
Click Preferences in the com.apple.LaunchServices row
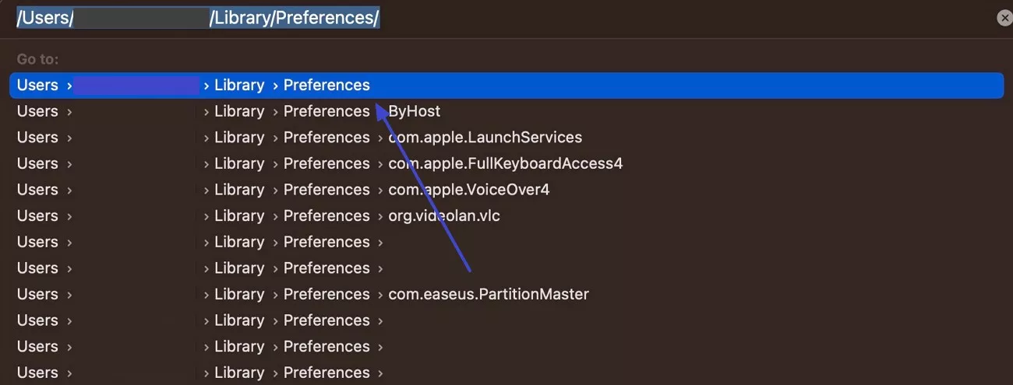326,138
